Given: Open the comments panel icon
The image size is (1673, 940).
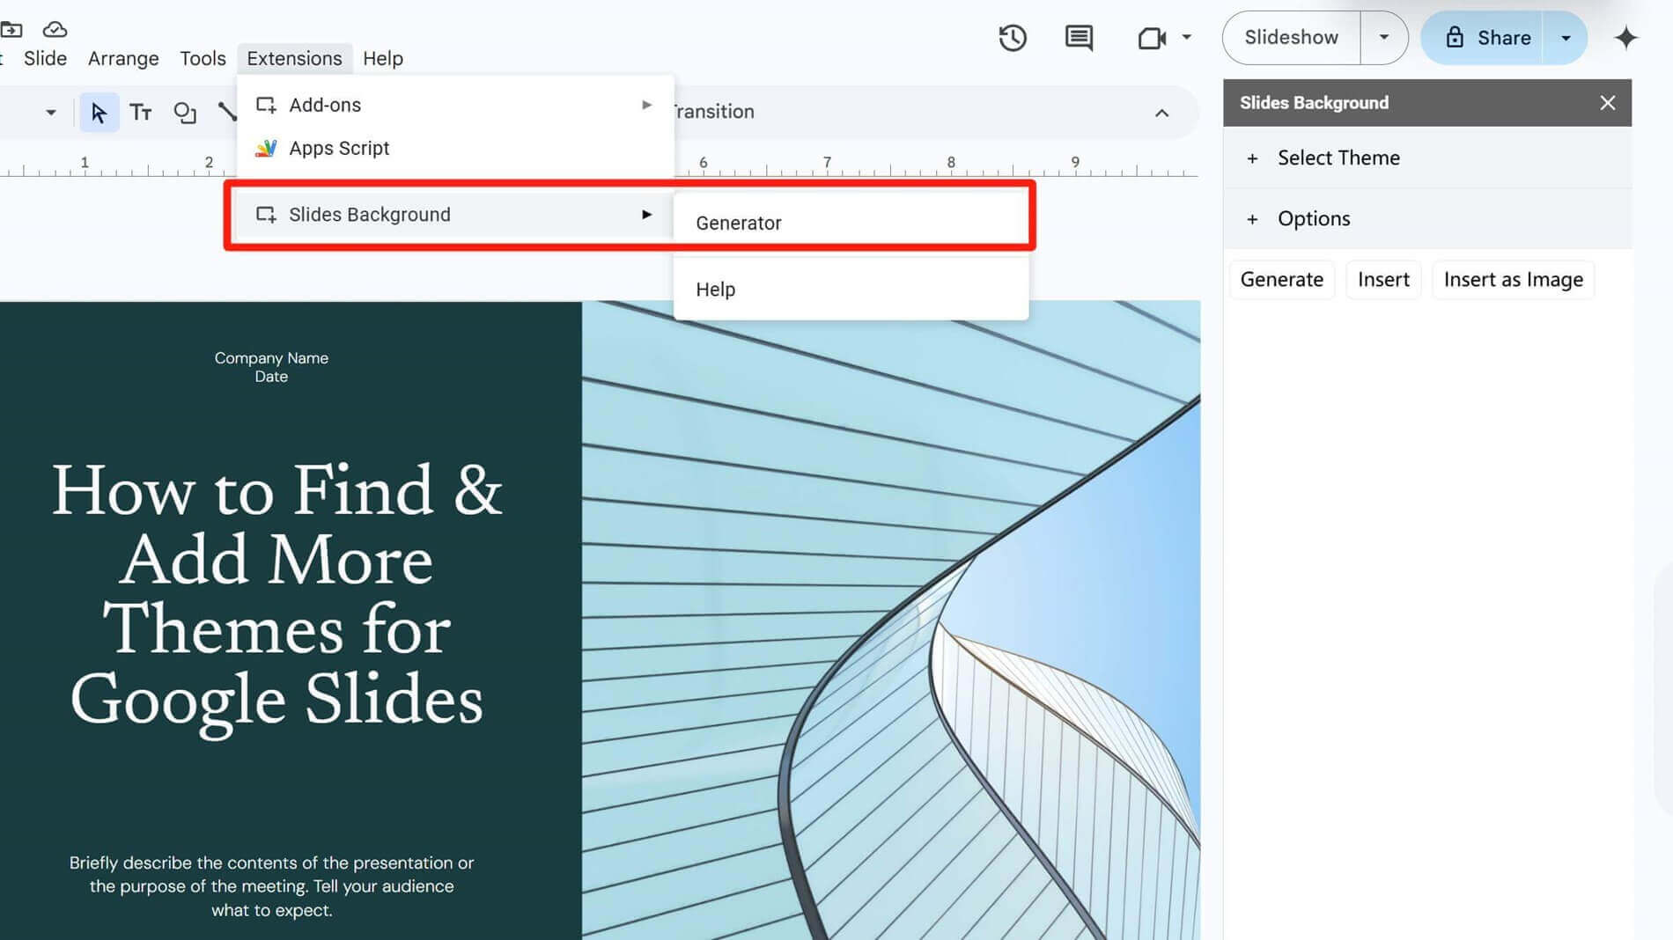Looking at the screenshot, I should point(1079,38).
